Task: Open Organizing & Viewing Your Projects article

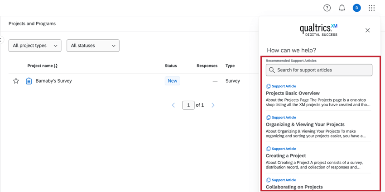Action: (x=305, y=124)
